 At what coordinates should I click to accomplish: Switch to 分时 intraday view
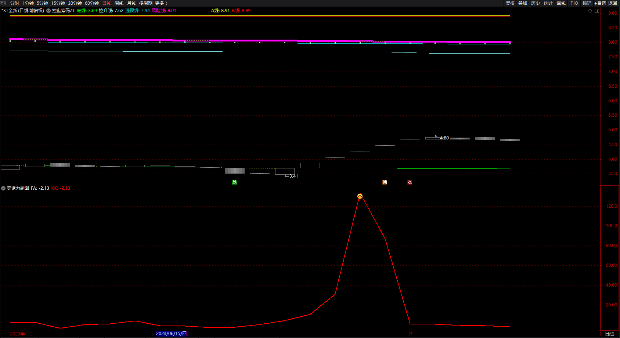(x=15, y=3)
